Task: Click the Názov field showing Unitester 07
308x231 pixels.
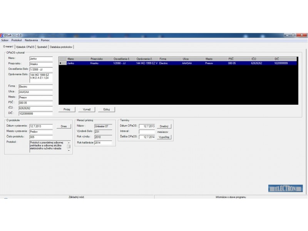Action: coord(103,126)
